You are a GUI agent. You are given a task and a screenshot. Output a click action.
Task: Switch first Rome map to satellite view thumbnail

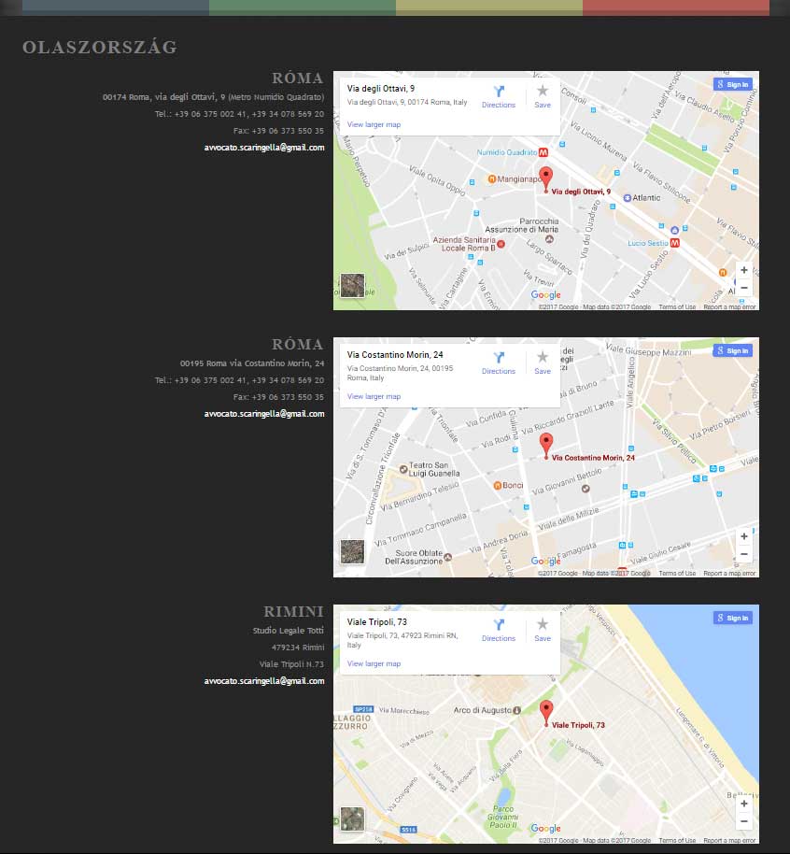click(352, 285)
